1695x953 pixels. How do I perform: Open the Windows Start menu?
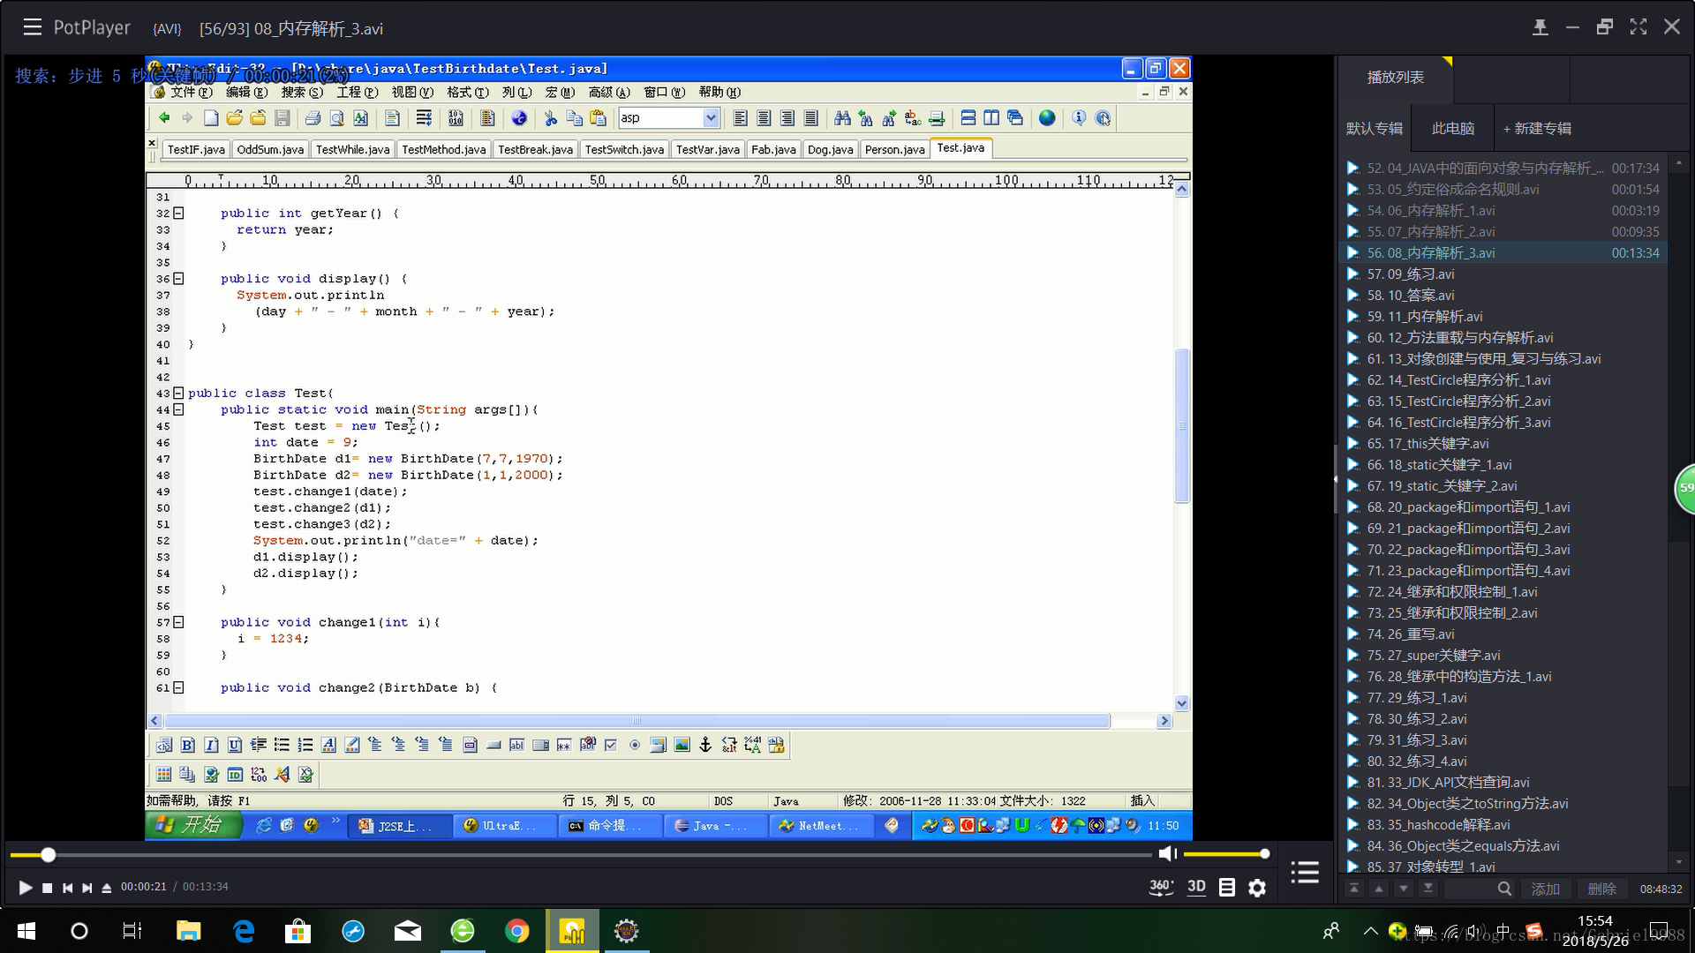coord(26,931)
